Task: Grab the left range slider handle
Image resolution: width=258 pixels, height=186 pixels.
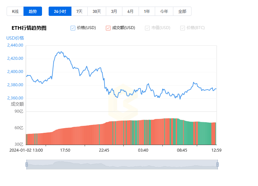Action: click(x=26, y=165)
